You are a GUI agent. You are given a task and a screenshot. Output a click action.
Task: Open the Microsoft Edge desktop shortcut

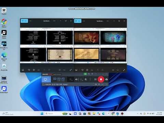pos(4,57)
